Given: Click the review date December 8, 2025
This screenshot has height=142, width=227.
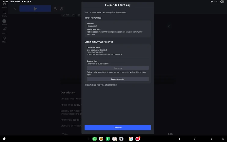Looking at the screenshot, I should tap(98, 64).
